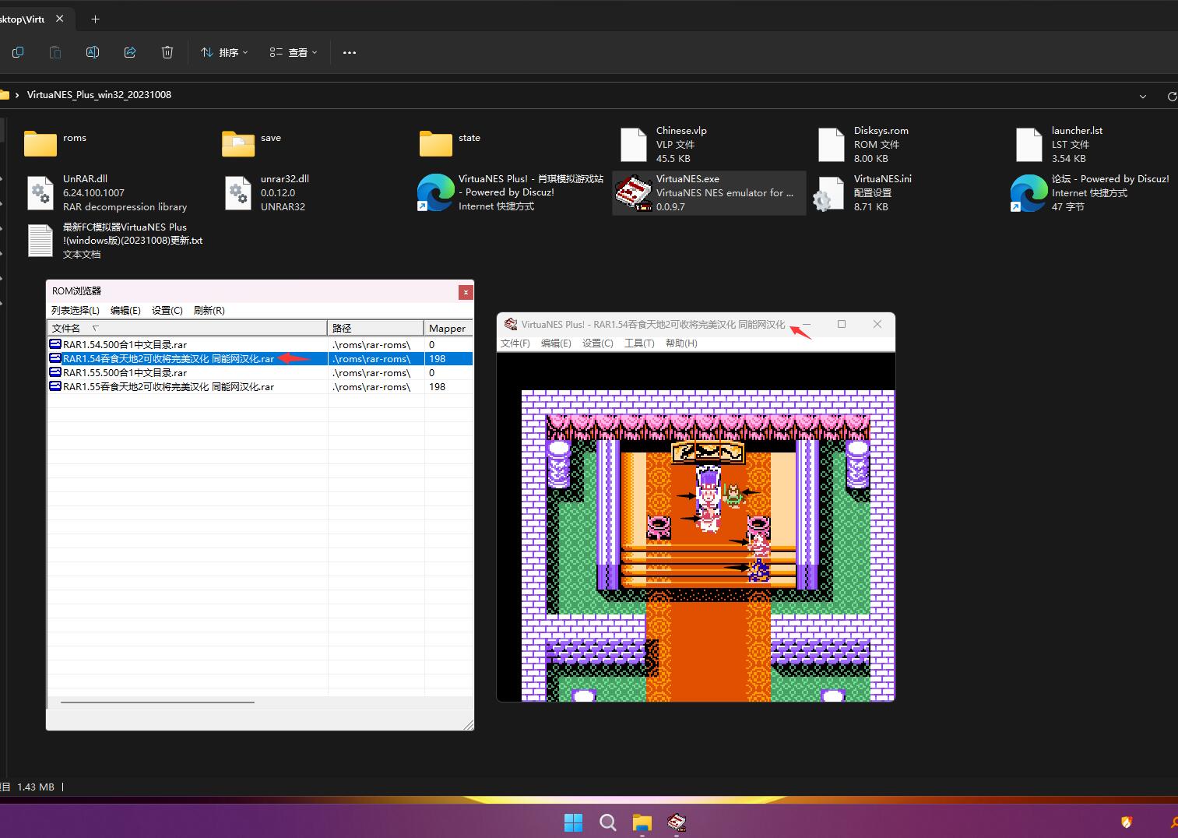Open the 排序 sort dropdown
Screen dimensions: 1178x838
[x=224, y=52]
